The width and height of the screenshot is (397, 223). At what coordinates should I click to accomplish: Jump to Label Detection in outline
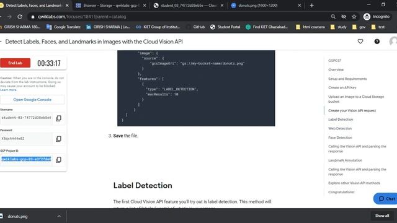[341, 120]
